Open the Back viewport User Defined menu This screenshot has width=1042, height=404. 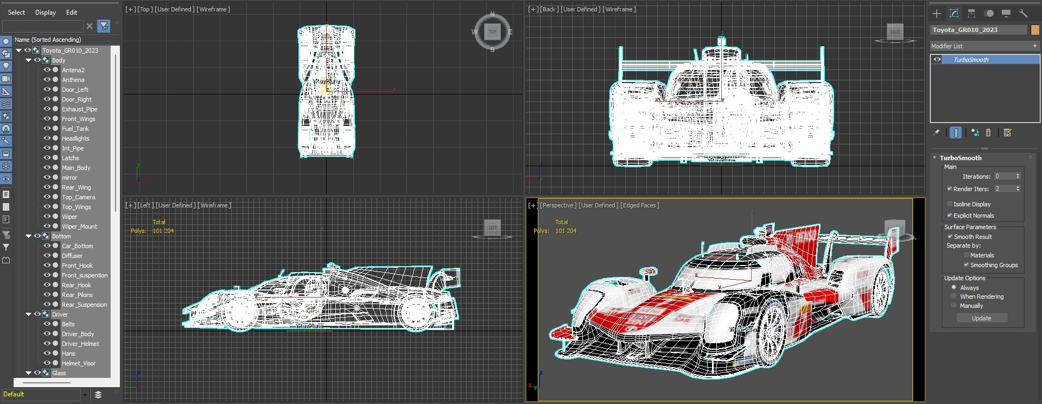coord(581,9)
